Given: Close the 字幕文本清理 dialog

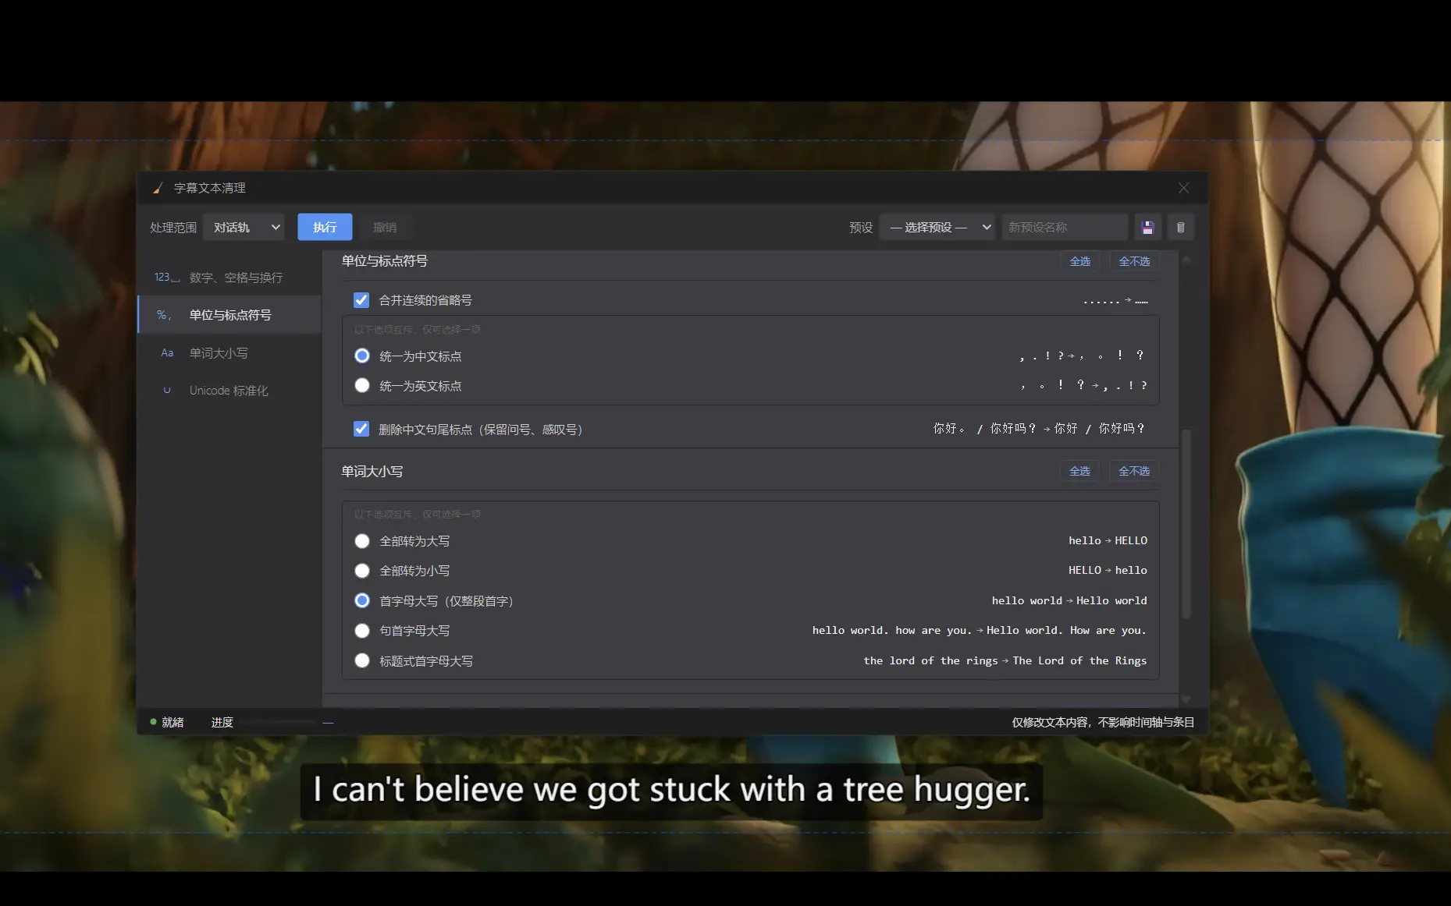Looking at the screenshot, I should (1183, 188).
